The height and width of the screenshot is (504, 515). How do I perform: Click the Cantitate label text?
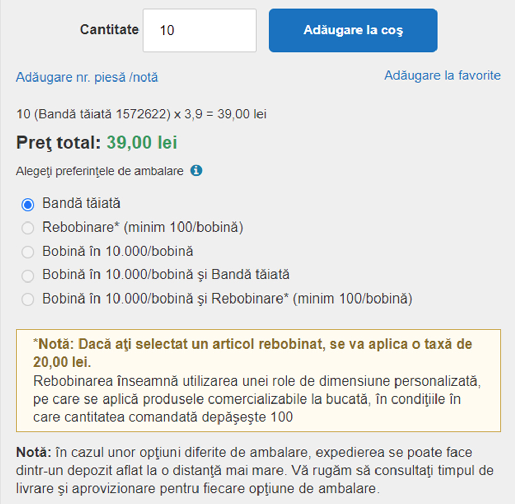point(109,30)
